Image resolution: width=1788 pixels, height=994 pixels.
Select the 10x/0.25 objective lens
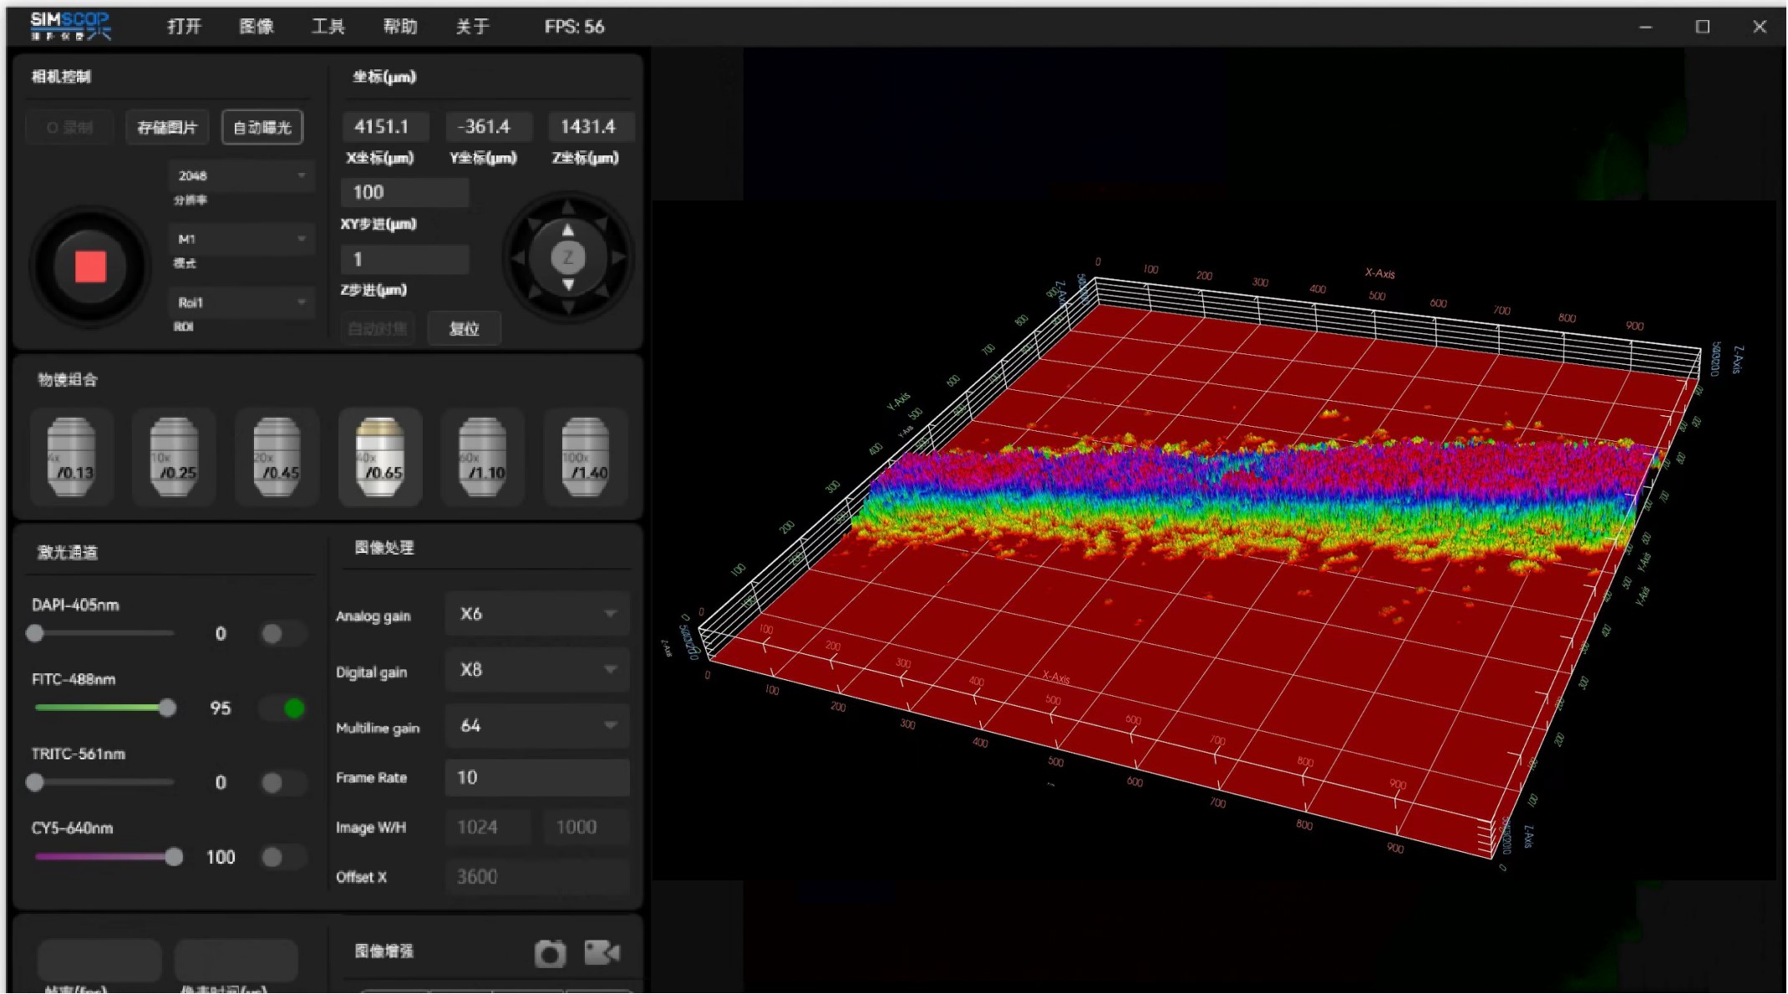tap(174, 457)
